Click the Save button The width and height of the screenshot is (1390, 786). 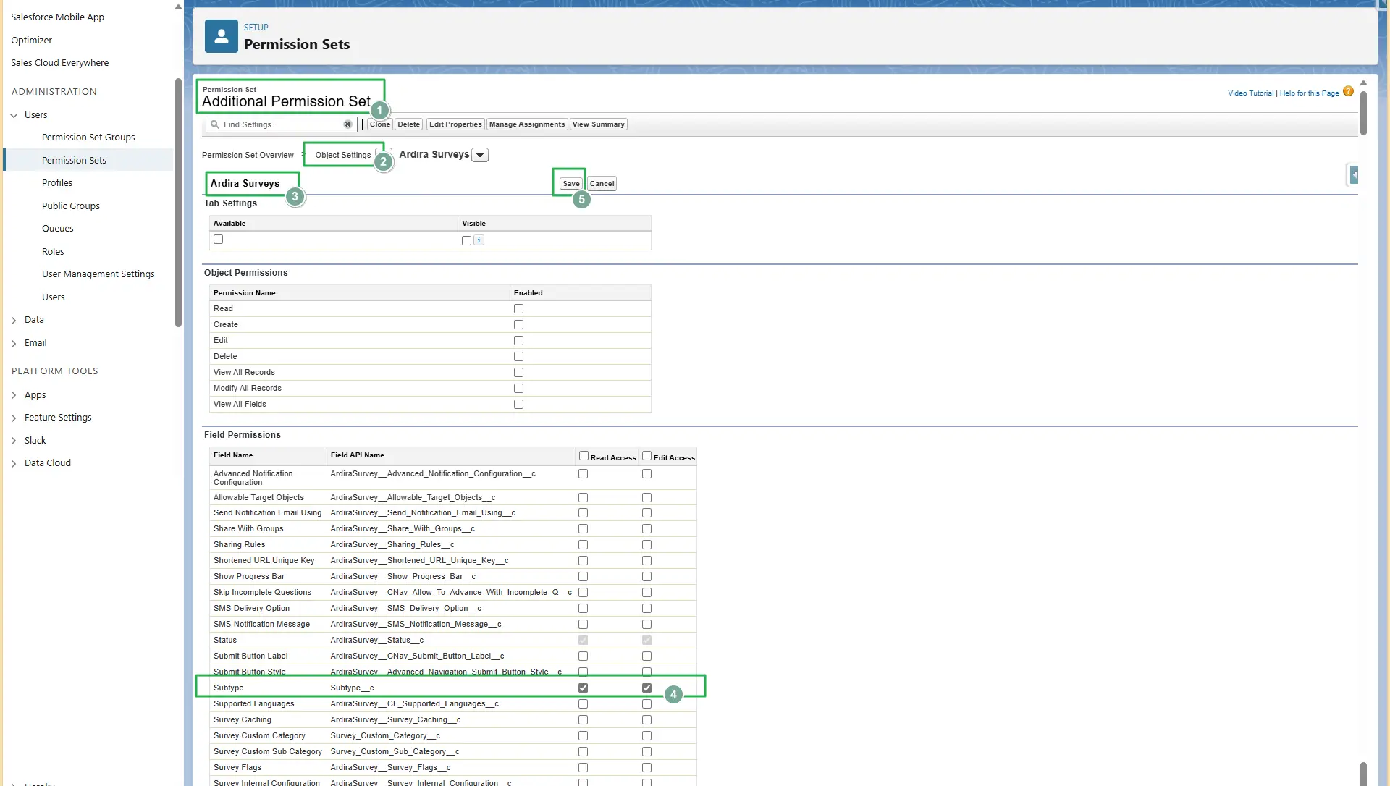571,184
